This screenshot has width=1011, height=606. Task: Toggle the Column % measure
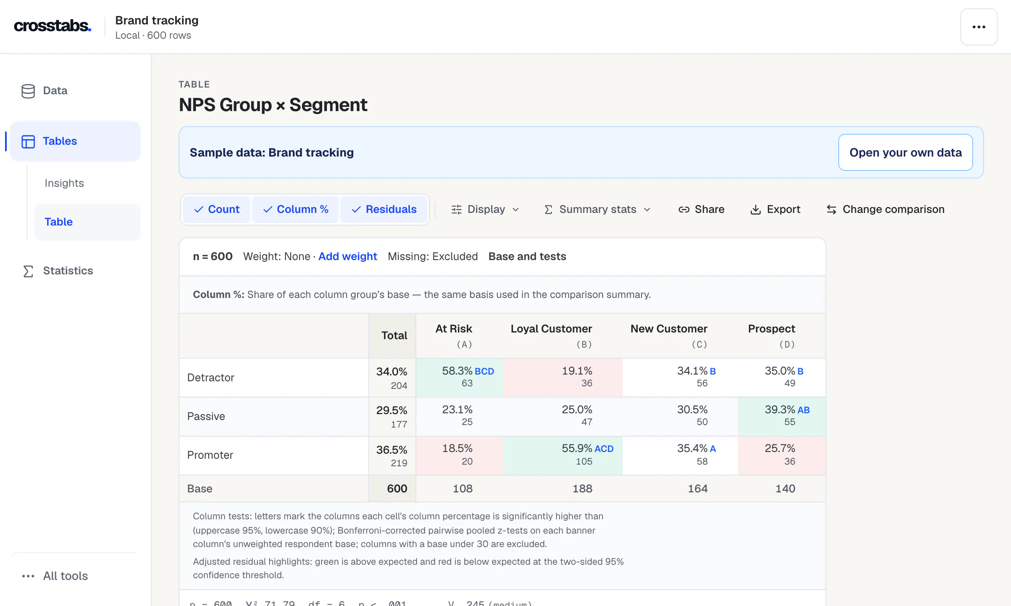point(295,209)
